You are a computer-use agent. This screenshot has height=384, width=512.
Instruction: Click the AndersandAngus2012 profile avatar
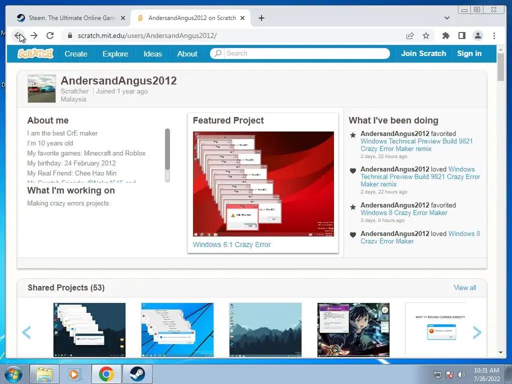click(x=41, y=88)
